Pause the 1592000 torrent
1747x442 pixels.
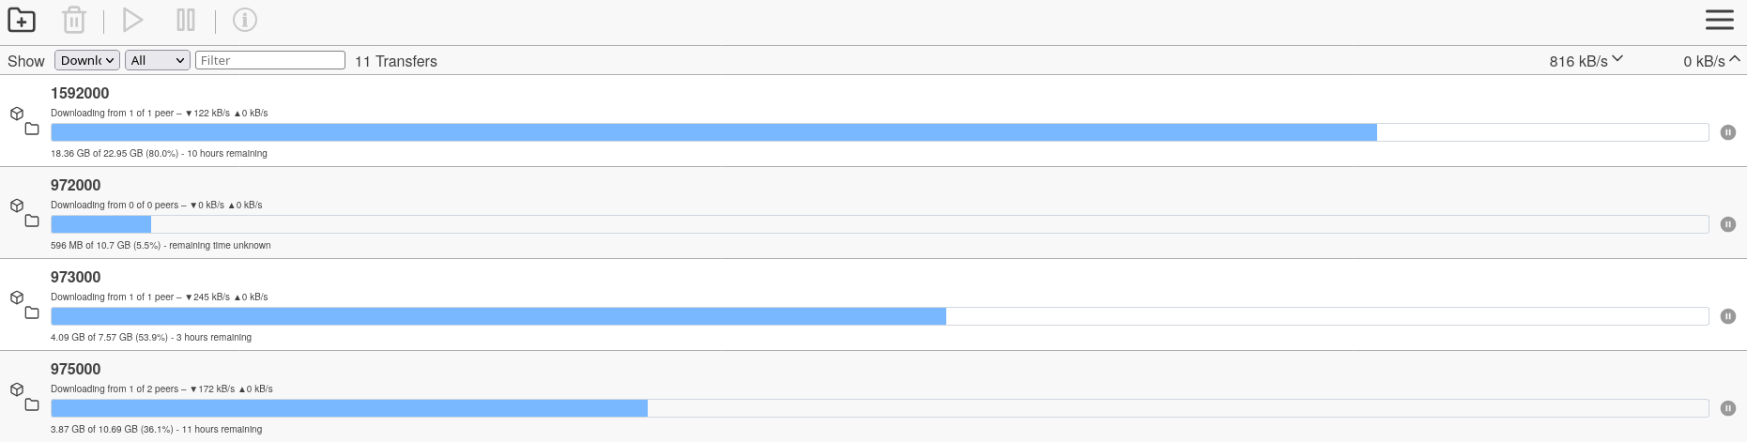pos(1727,132)
